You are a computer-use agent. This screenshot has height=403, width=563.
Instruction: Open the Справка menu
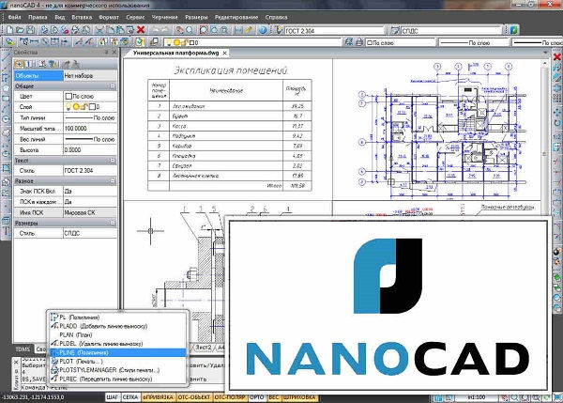tap(276, 17)
